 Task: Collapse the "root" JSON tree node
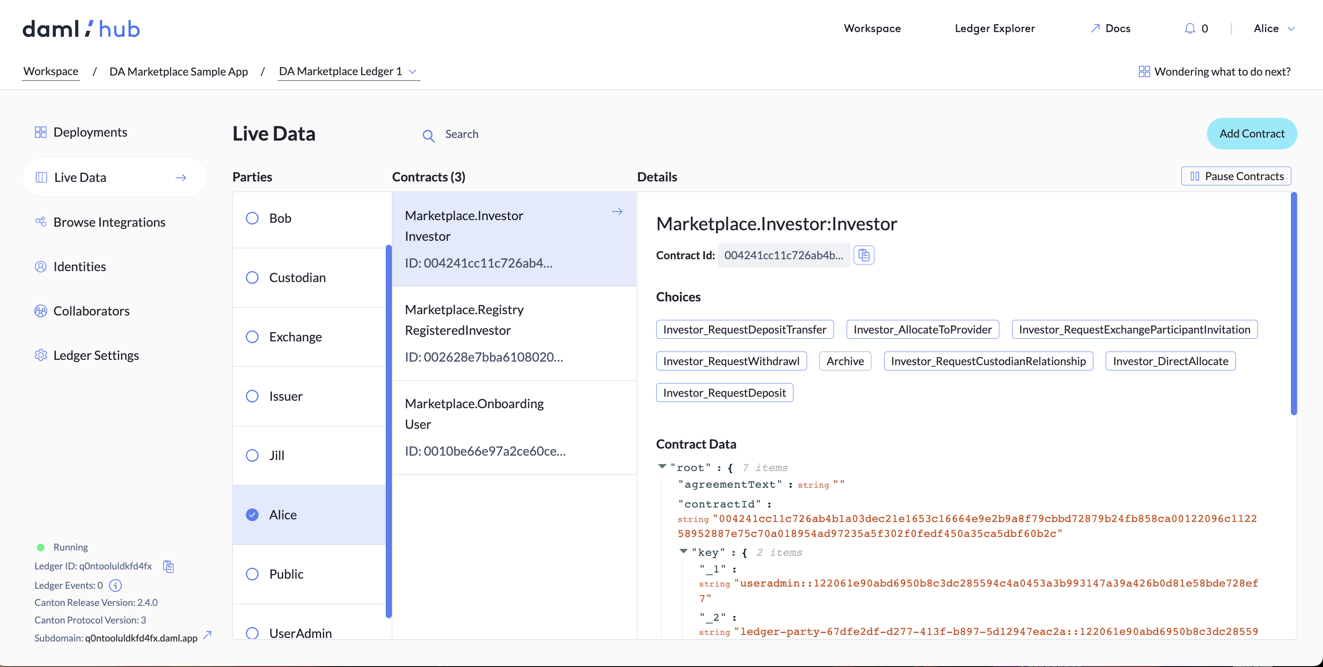(x=662, y=466)
